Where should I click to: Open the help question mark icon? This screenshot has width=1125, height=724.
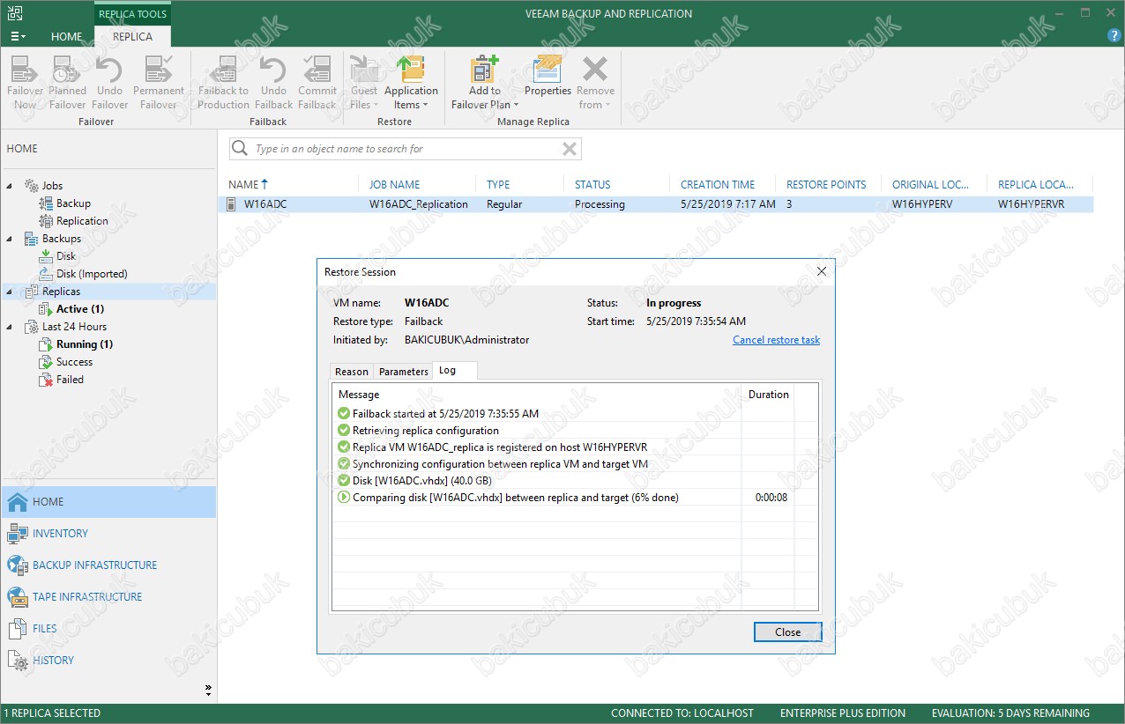[x=1114, y=36]
